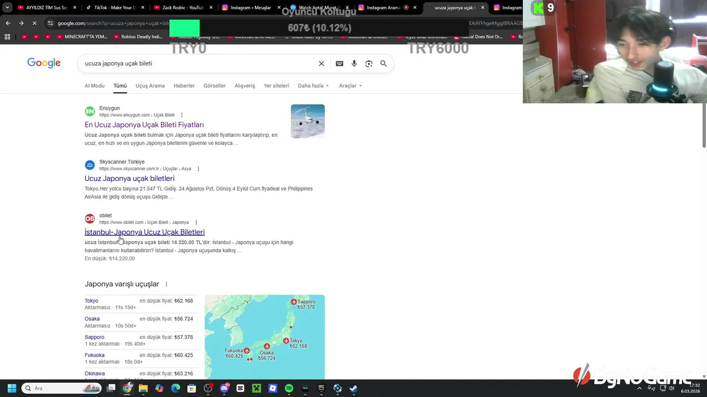707x397 pixels.
Task: Switch to the Uçuş Arama tab
Action: 150,85
